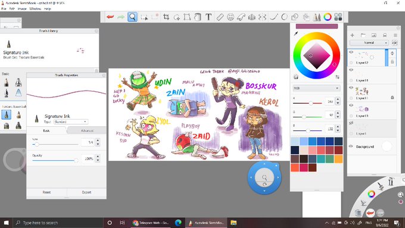Click the lock icon on Layer 12
The height and width of the screenshot is (228, 405).
[x=392, y=62]
